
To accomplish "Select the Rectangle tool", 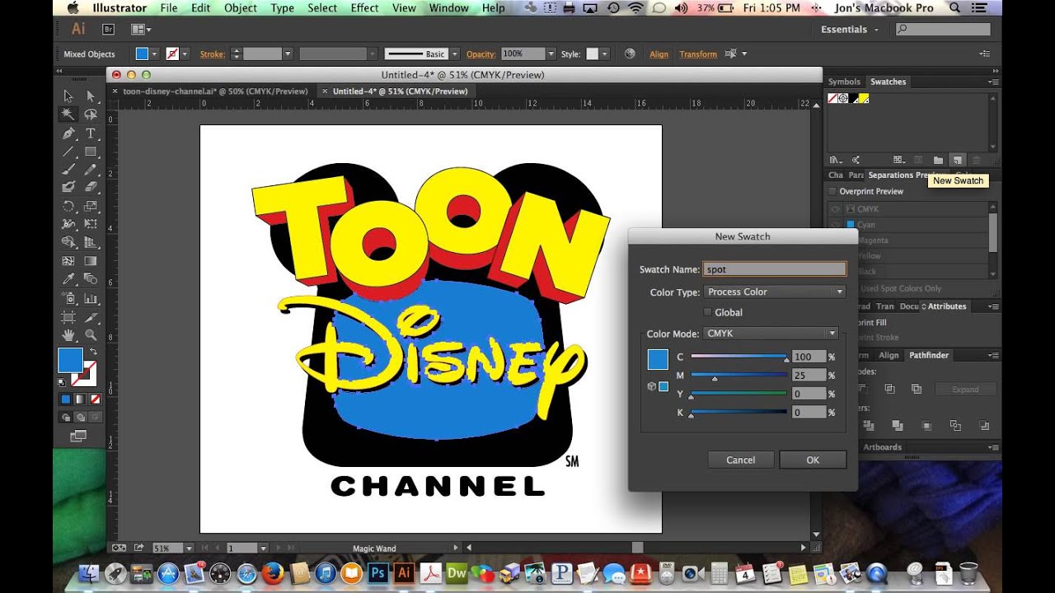I will [91, 152].
